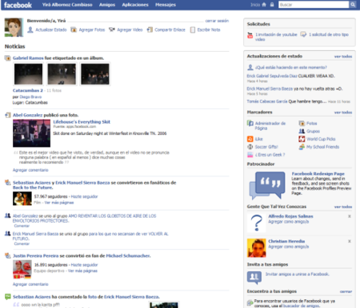Click the Facebook Redesign quote bubble icon
Screen dimensions: 360x308
coord(267,185)
